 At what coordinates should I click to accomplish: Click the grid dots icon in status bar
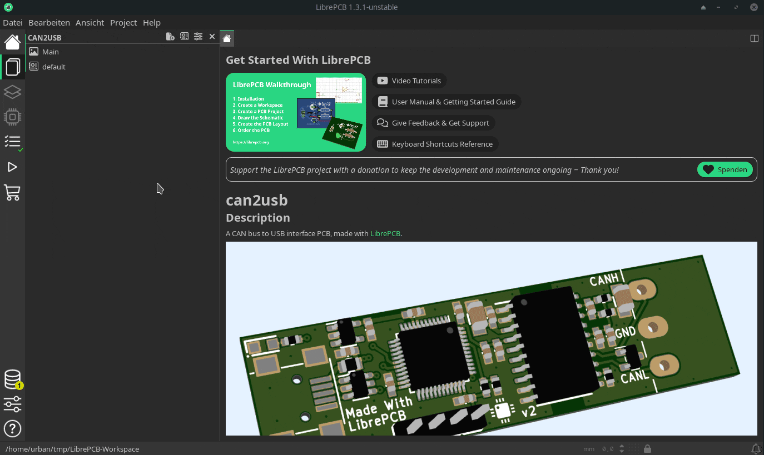634,448
